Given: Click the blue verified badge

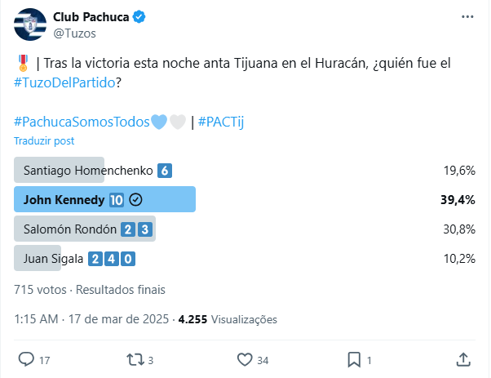Looking at the screenshot, I should (139, 16).
